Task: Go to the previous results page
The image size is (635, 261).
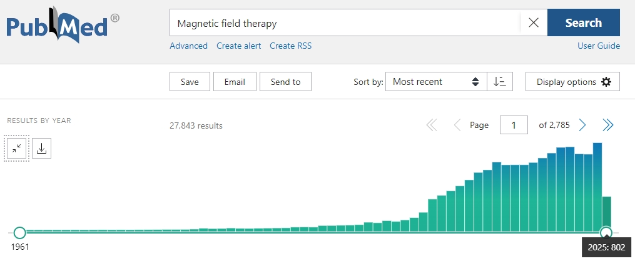Action: coord(457,126)
